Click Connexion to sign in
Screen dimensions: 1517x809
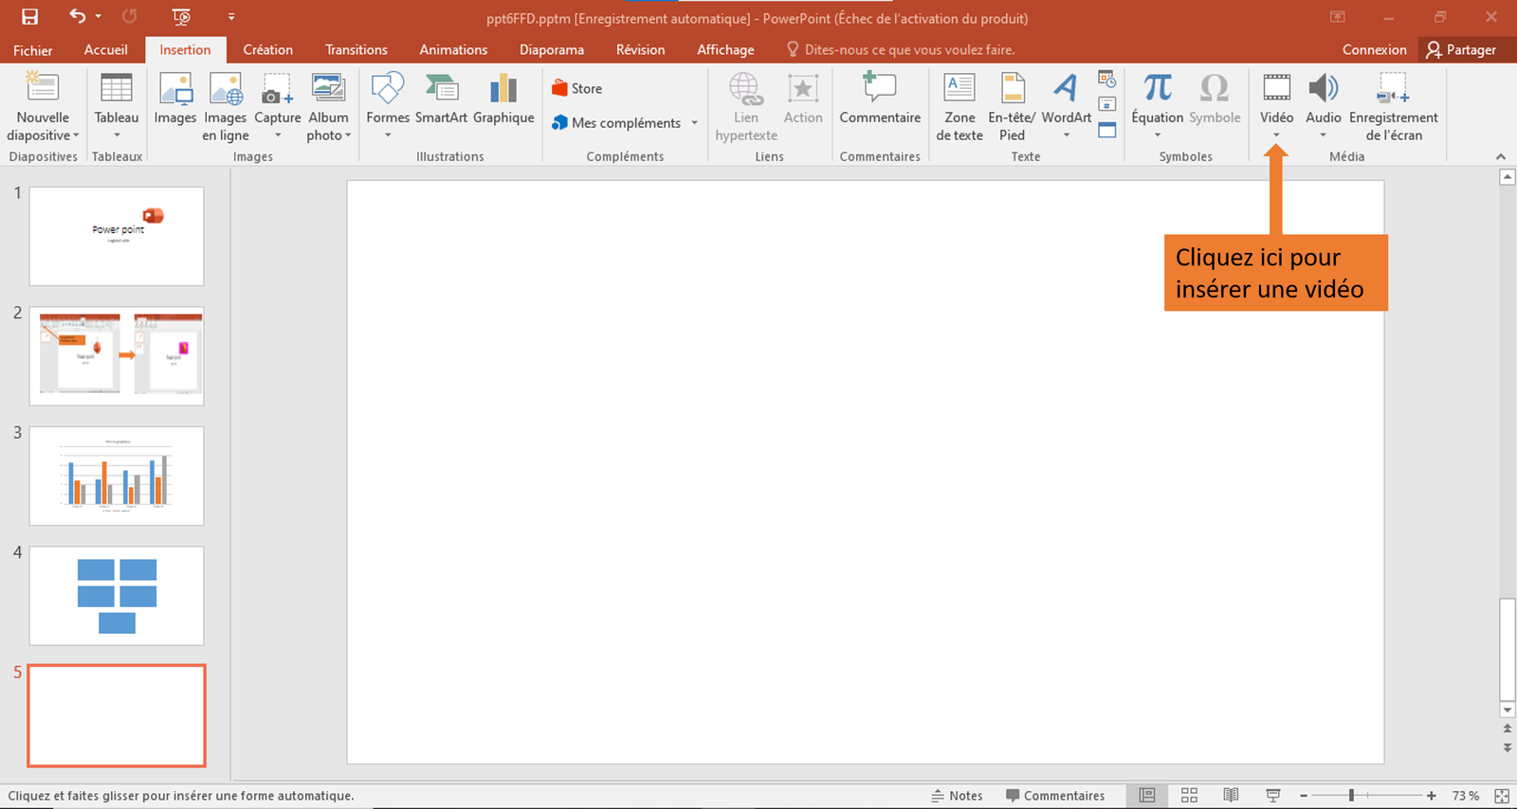tap(1374, 50)
